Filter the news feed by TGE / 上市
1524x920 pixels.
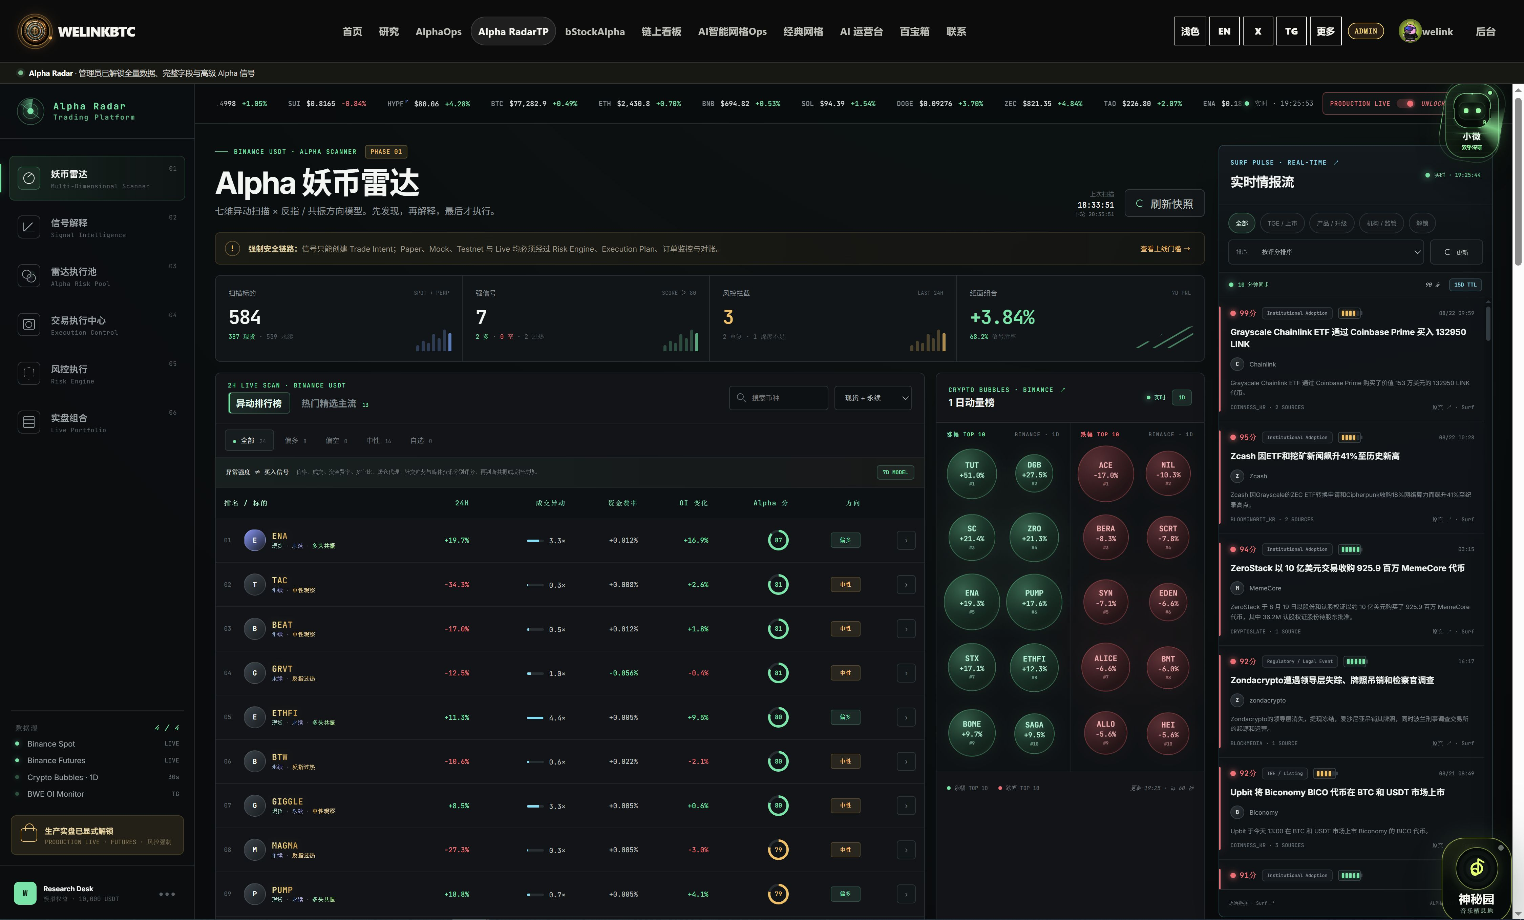[x=1282, y=223]
